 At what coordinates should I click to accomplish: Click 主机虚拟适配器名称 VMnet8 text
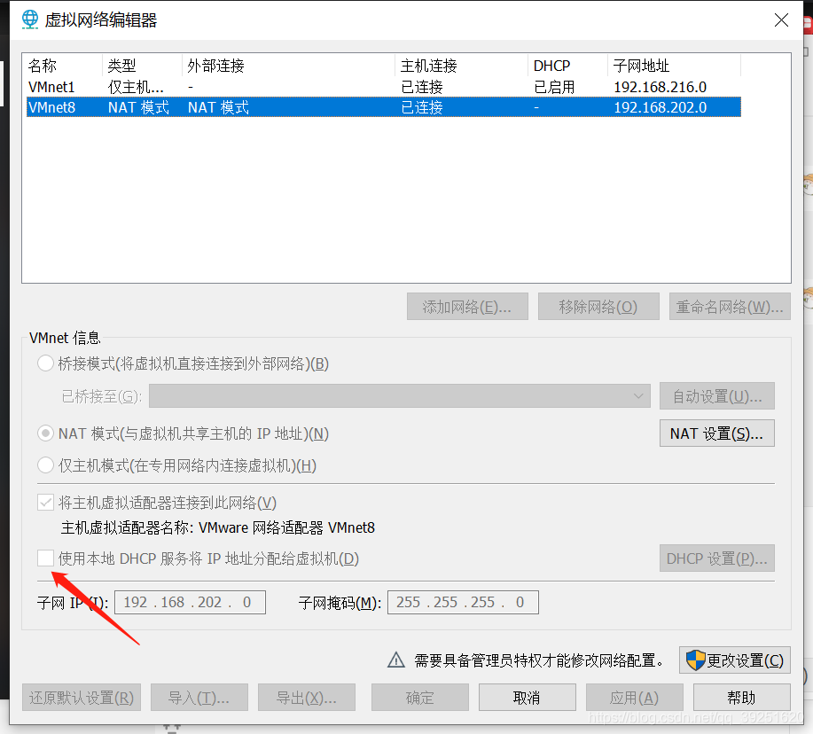218,527
